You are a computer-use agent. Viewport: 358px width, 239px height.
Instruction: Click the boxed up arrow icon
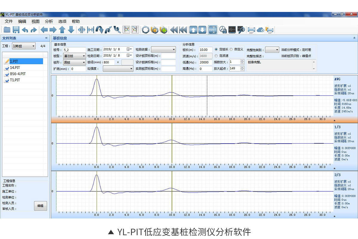(x=193, y=30)
